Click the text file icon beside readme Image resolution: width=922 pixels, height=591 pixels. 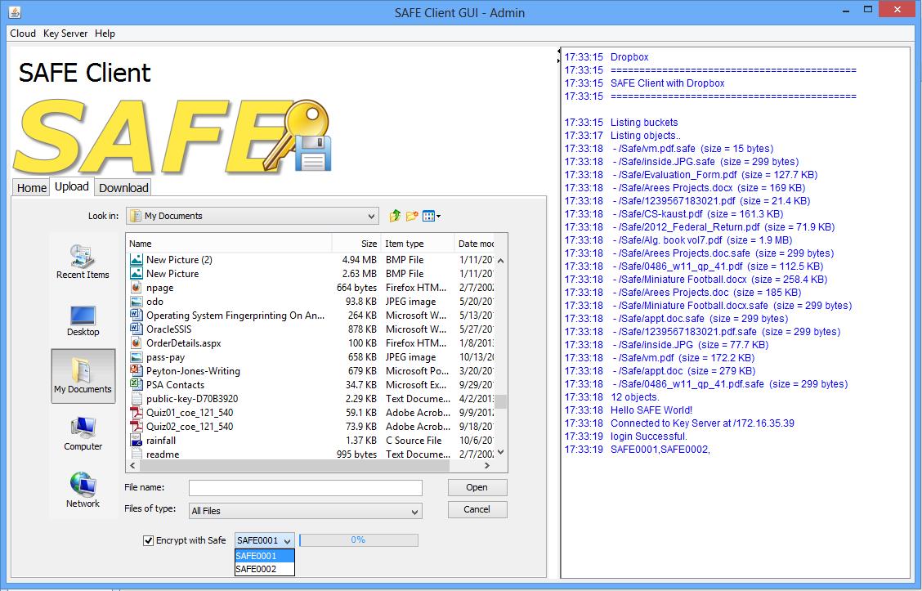pos(137,454)
